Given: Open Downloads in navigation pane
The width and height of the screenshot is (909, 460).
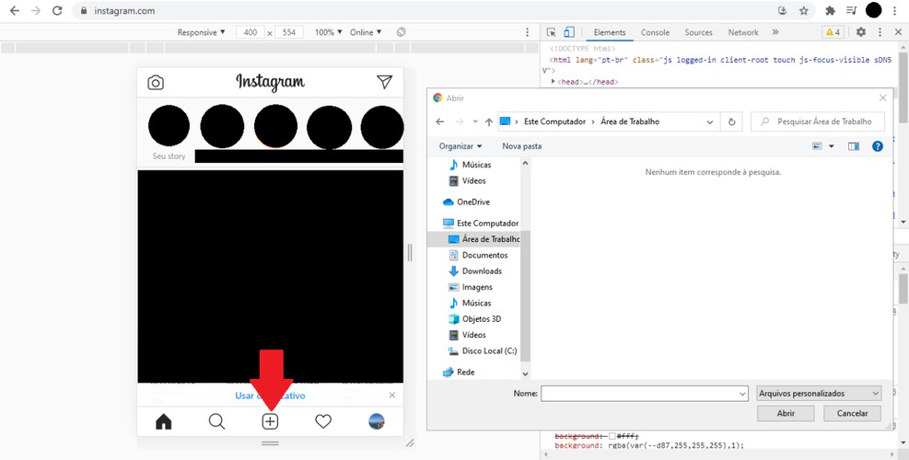Looking at the screenshot, I should [x=476, y=271].
